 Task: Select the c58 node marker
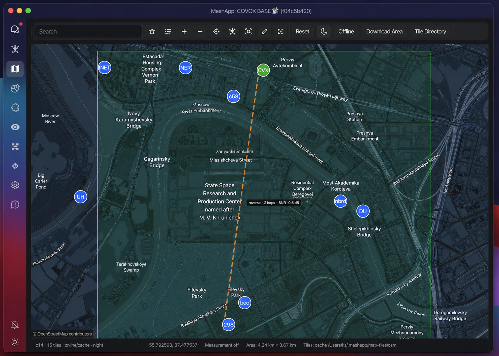tap(233, 96)
